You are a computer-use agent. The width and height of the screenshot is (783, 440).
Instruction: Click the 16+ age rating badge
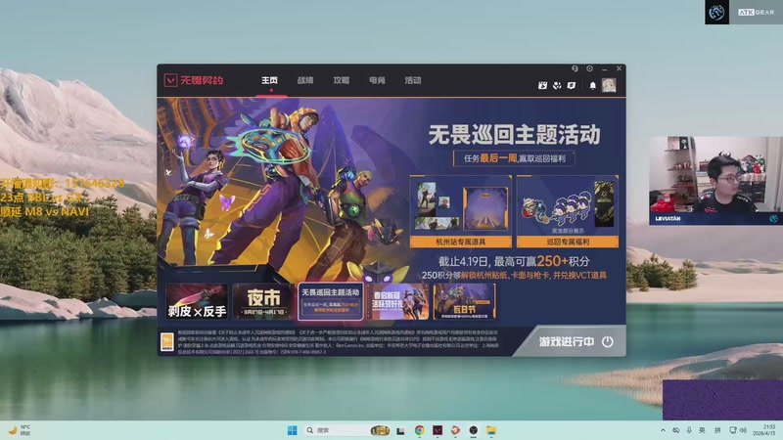[x=166, y=341]
